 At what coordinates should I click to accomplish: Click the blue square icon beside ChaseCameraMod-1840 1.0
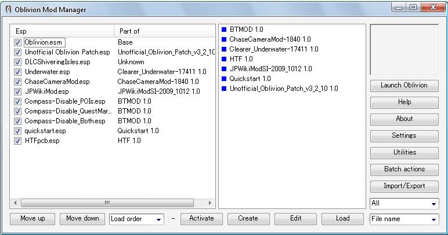point(224,39)
